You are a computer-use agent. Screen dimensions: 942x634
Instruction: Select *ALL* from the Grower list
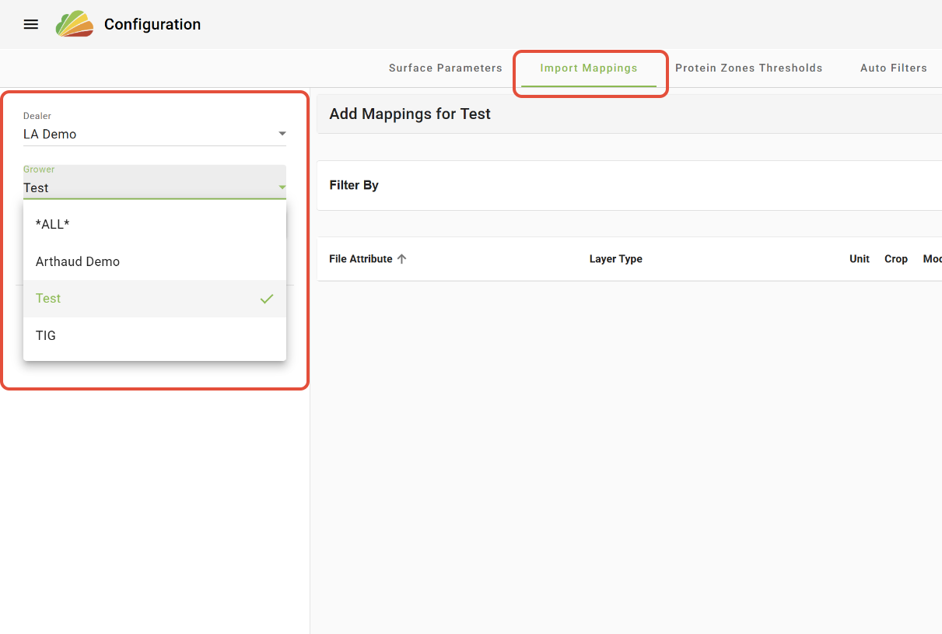click(x=53, y=224)
